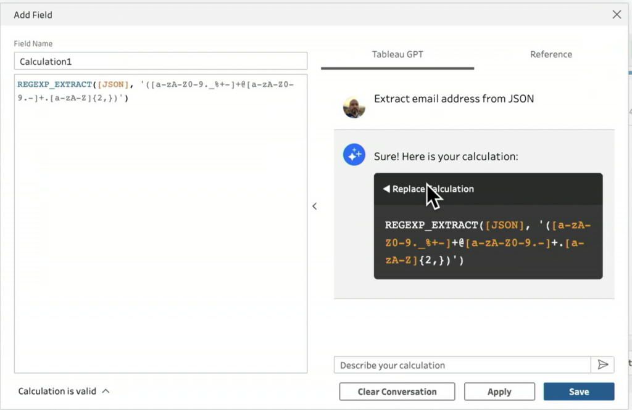Click the 'Sure! Here is your calculation' response text
The width and height of the screenshot is (632, 410).
(446, 157)
